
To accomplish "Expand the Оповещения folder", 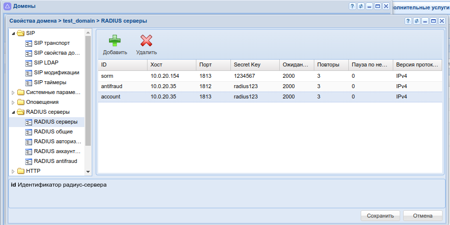I will tap(13, 102).
